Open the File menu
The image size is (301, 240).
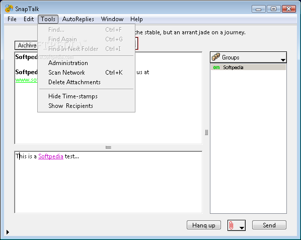12,19
